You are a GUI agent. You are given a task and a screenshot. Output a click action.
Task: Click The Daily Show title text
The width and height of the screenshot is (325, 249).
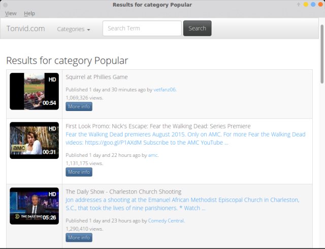tap(123, 191)
